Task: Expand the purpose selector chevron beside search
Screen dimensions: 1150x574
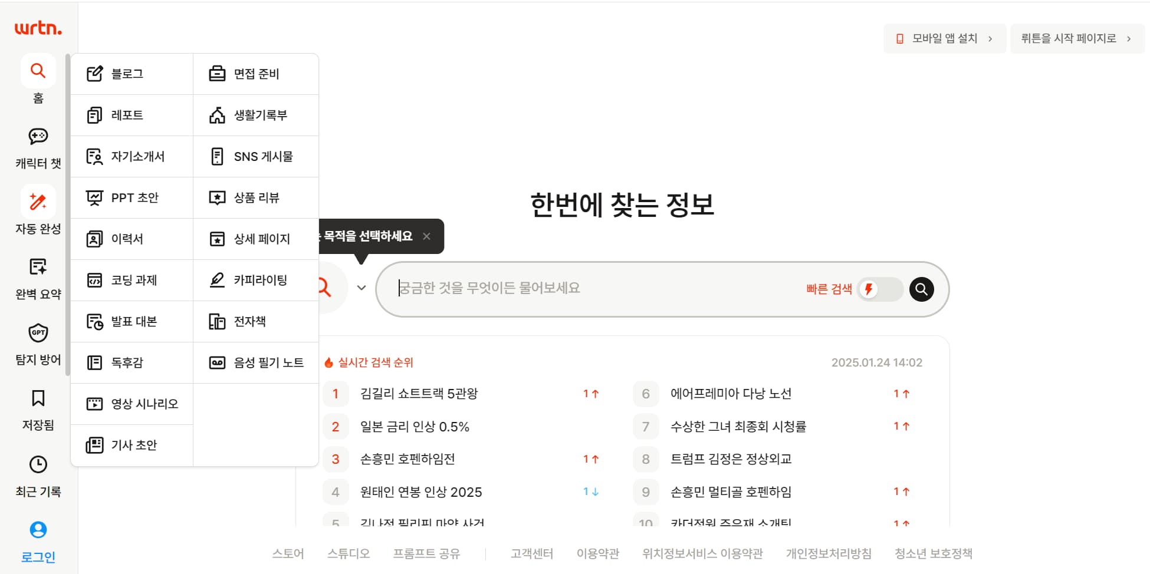Action: click(x=362, y=288)
